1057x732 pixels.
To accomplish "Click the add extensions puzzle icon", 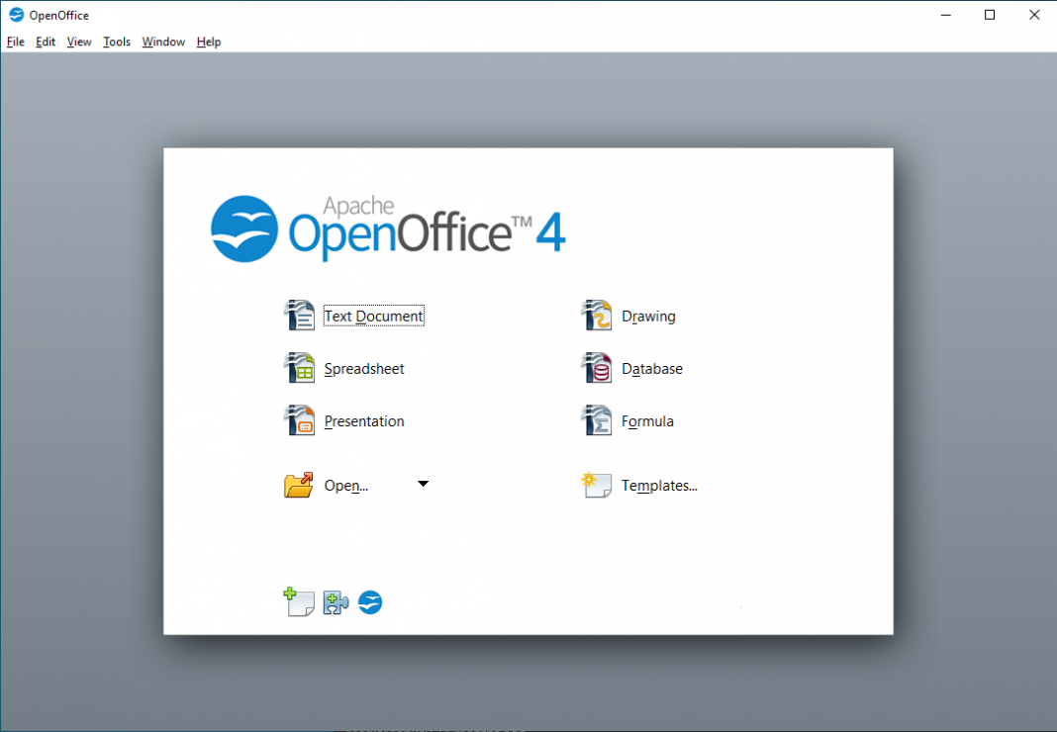I will 335,601.
